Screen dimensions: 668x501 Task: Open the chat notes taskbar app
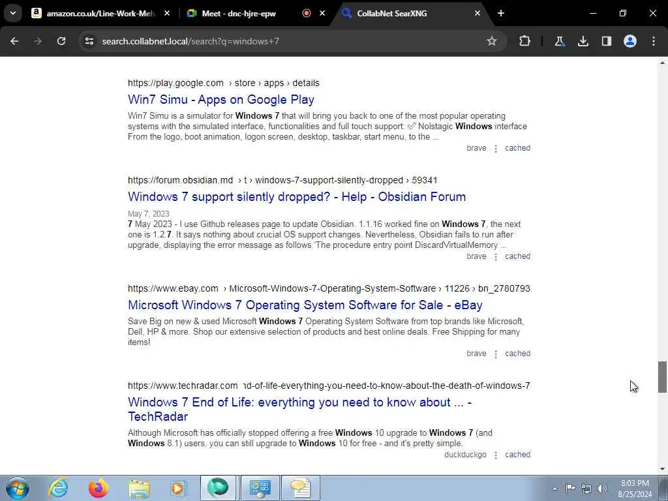[x=300, y=488]
